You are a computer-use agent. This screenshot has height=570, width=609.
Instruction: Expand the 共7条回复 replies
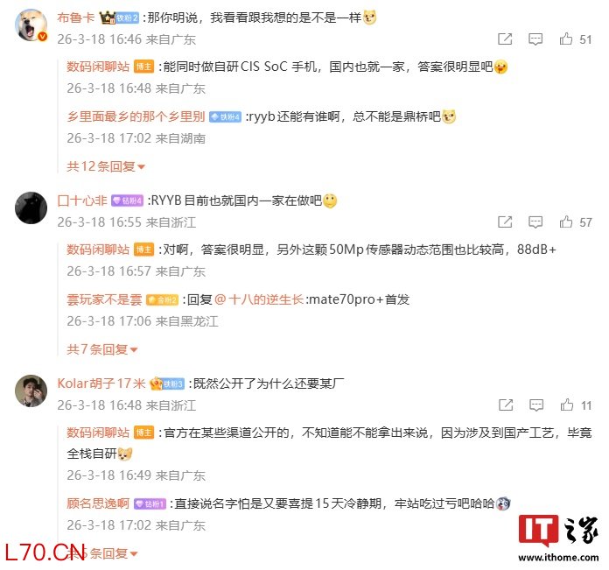102,349
